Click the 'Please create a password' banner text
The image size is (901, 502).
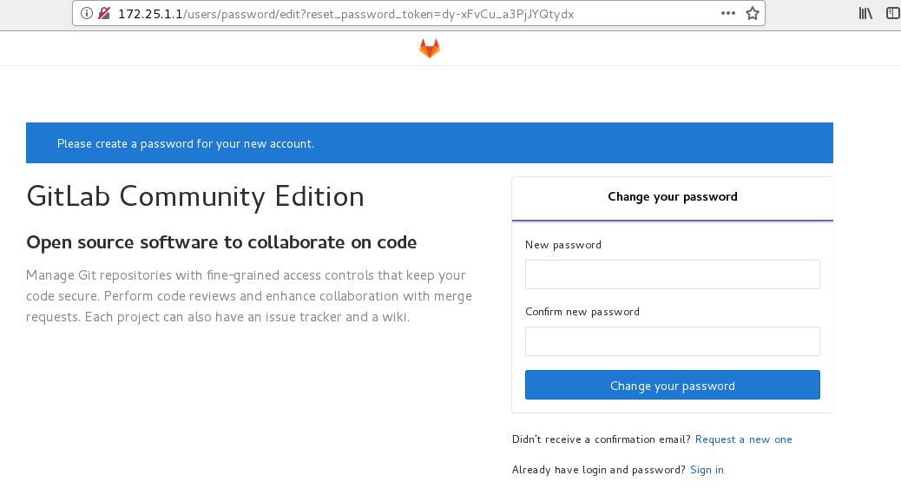pos(186,144)
